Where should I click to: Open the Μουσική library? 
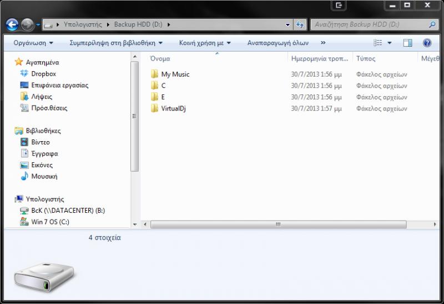click(44, 176)
